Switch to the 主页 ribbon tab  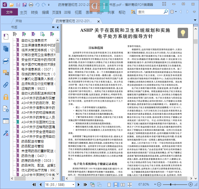tap(24, 13)
